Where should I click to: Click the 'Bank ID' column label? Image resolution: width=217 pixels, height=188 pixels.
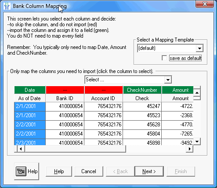65,98
